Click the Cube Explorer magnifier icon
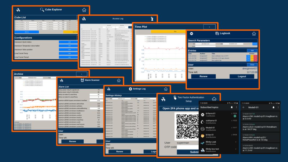288x162 pixels. pyautogui.click(x=42, y=10)
